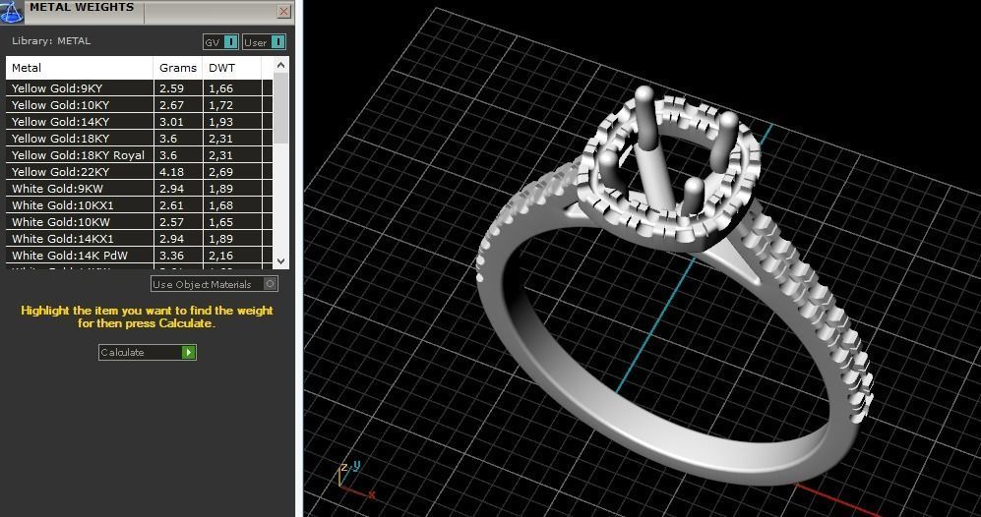
Task: Toggle the User library switch
Action: [264, 42]
